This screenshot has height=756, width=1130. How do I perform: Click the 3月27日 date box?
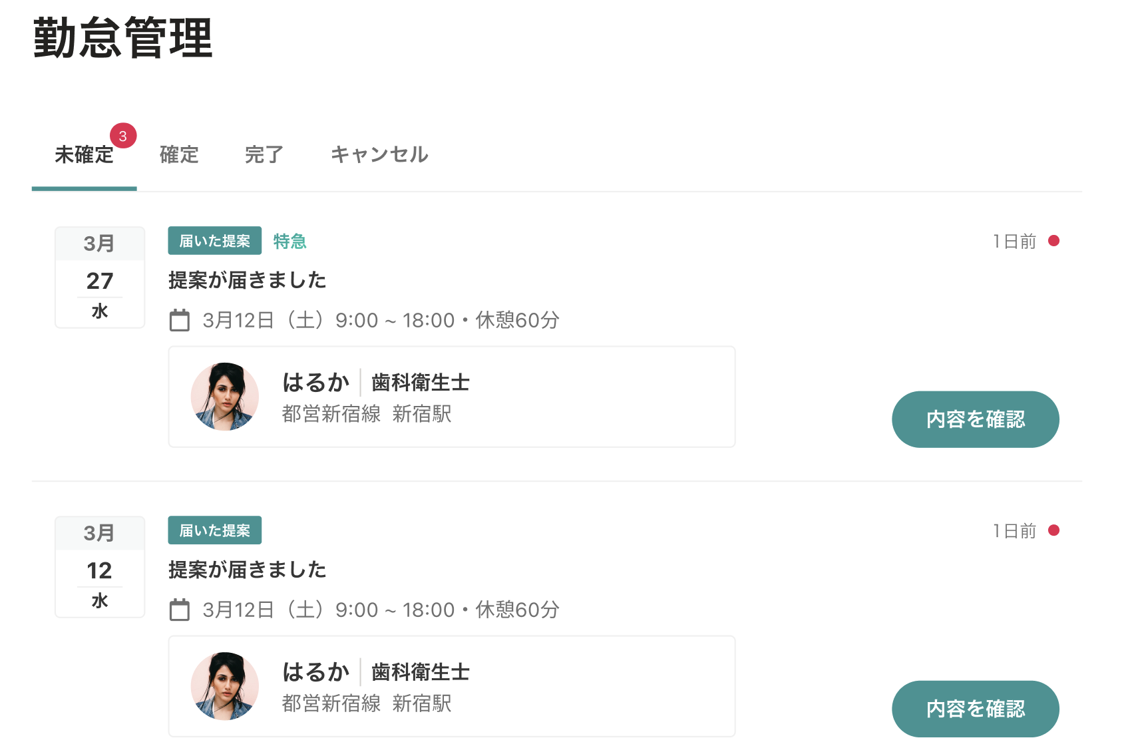point(100,277)
